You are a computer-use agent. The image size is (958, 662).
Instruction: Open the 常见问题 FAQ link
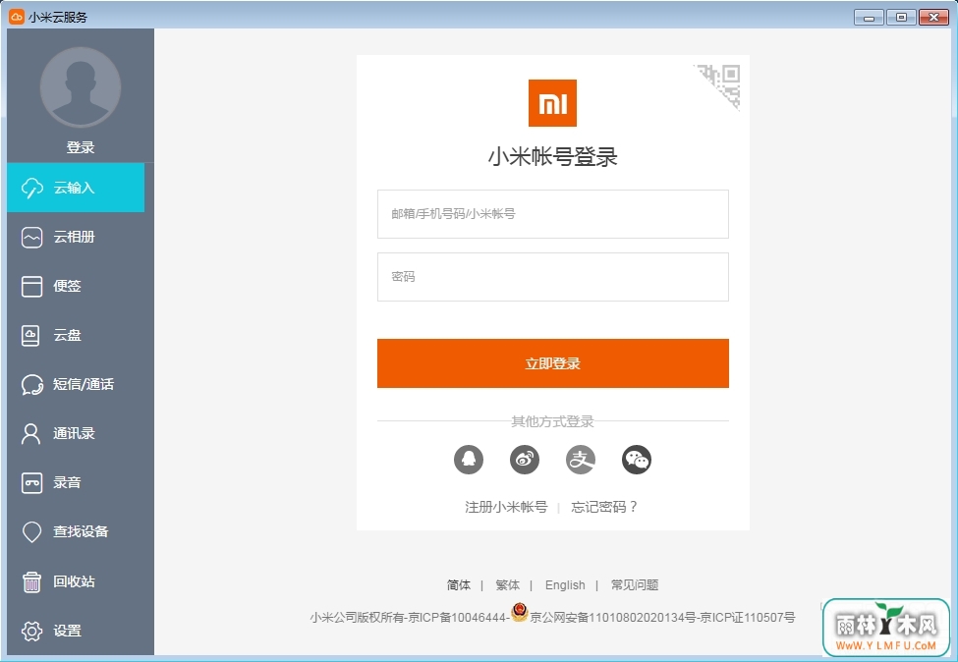pos(635,585)
